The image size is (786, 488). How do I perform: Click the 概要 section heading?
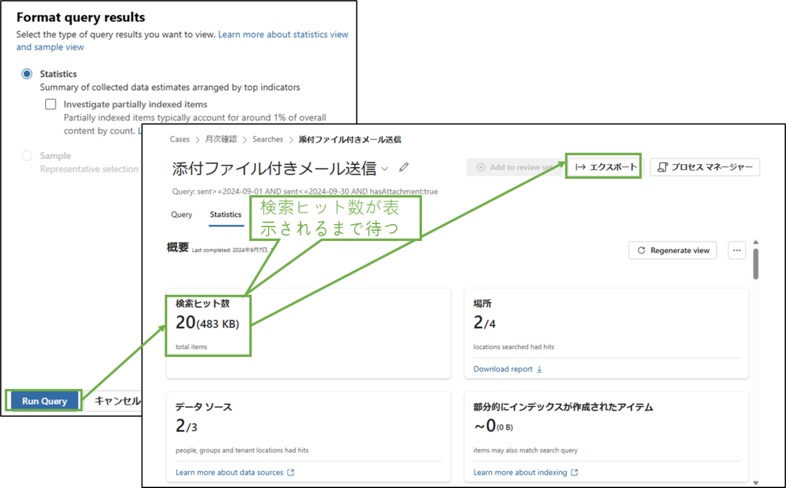pyautogui.click(x=178, y=247)
